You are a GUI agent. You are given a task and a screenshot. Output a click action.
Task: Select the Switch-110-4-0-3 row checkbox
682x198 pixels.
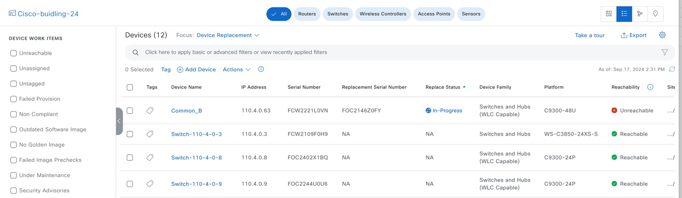130,134
